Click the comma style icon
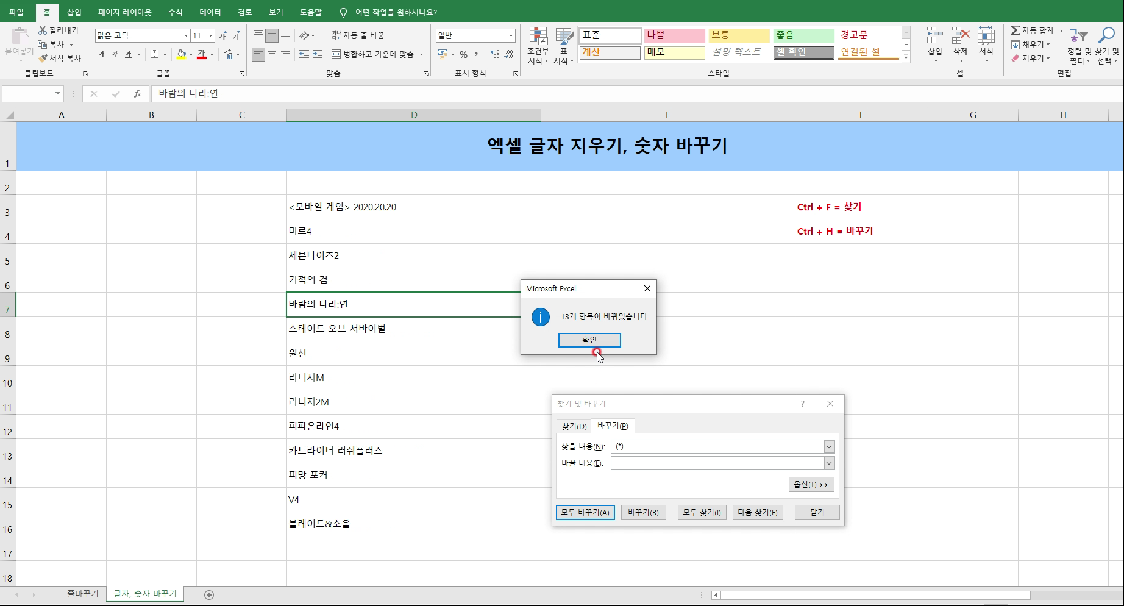The height and width of the screenshot is (606, 1124). pos(477,54)
